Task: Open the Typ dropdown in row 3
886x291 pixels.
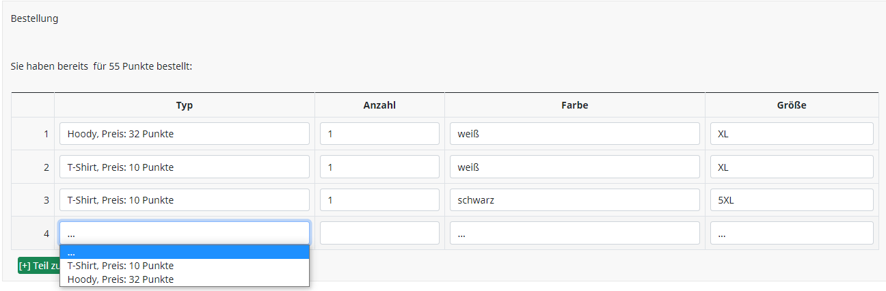Action: (x=185, y=200)
